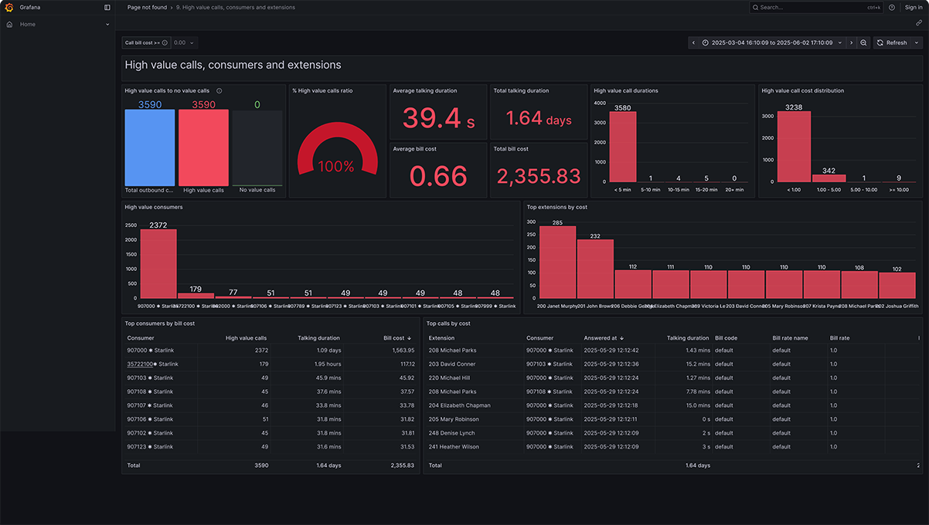
Task: Click the Grafana logo icon
Action: pos(8,7)
